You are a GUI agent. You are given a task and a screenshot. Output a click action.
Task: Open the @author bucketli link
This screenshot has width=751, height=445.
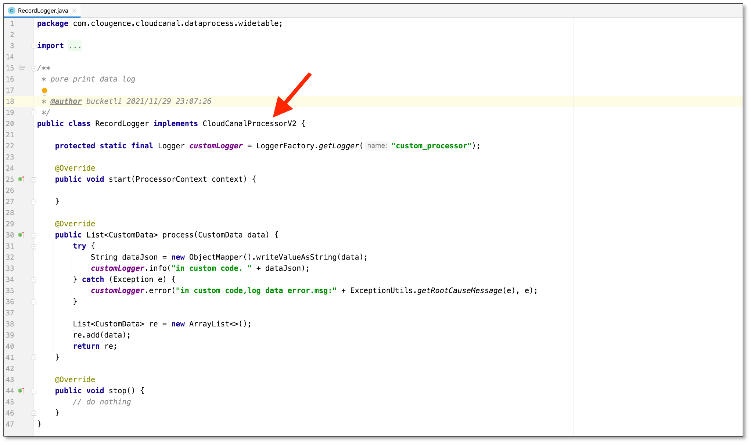(x=65, y=101)
